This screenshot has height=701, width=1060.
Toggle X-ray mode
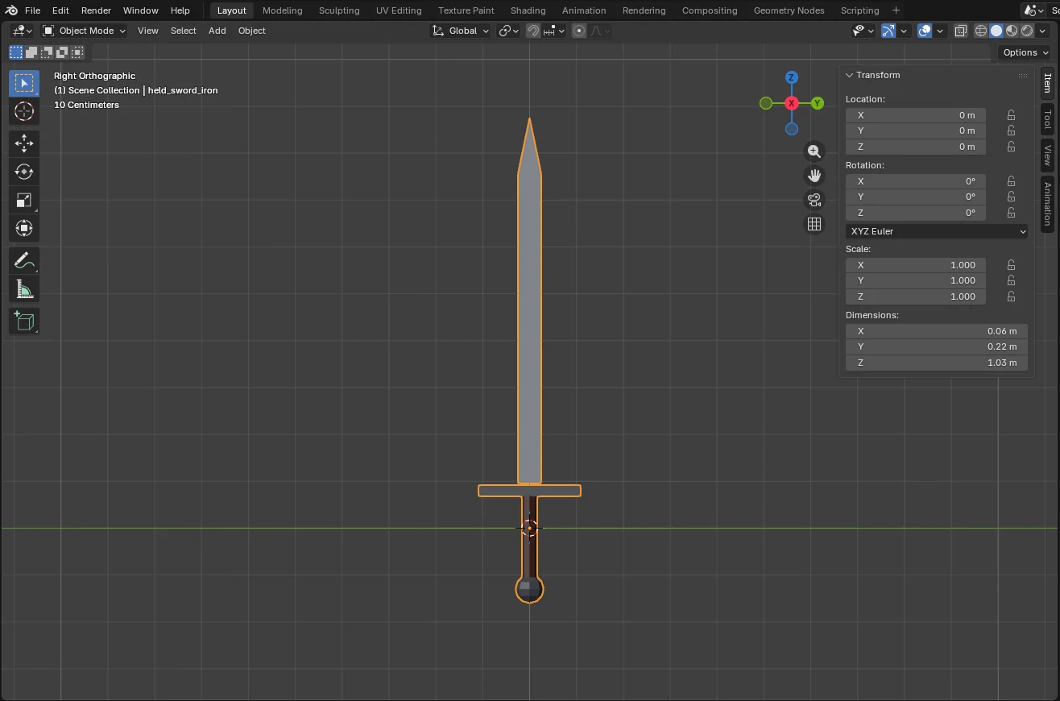961,31
